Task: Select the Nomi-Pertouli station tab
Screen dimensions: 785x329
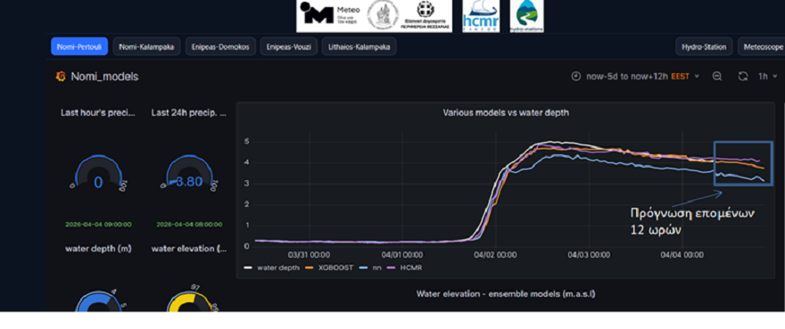Action: pyautogui.click(x=79, y=46)
